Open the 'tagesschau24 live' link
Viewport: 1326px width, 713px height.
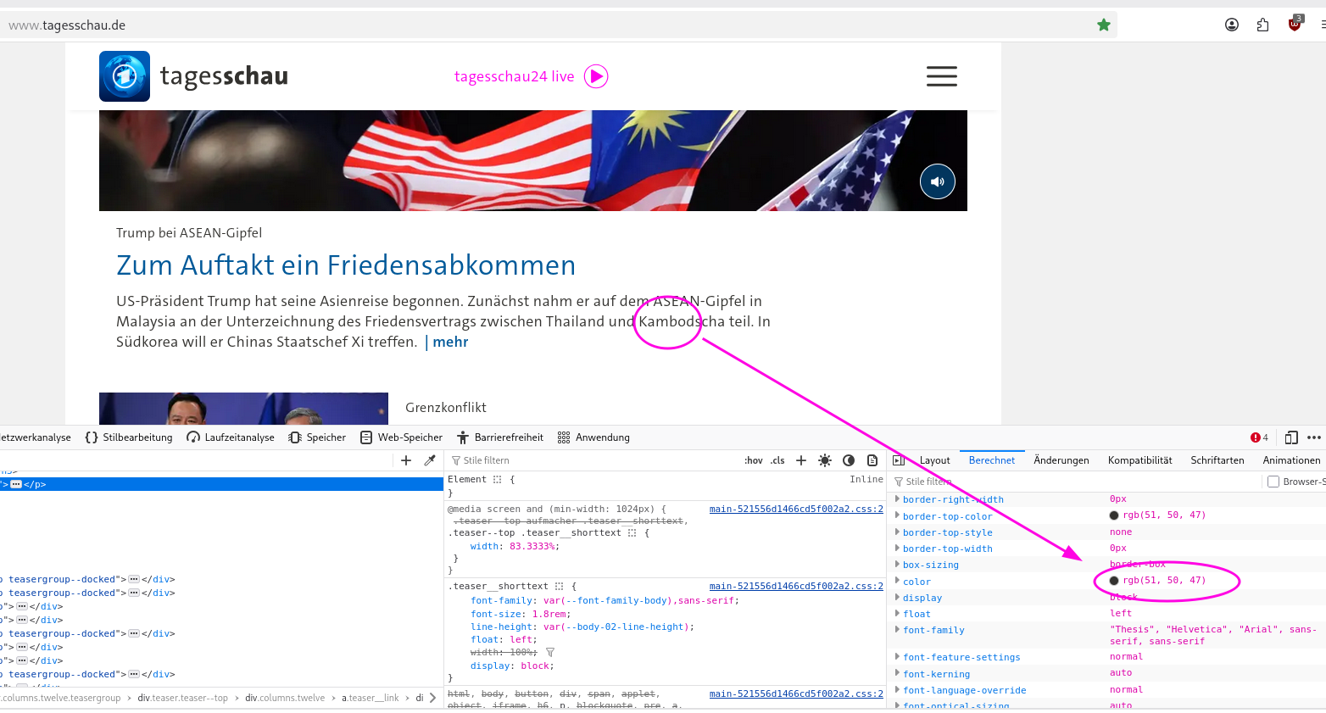[x=514, y=76]
